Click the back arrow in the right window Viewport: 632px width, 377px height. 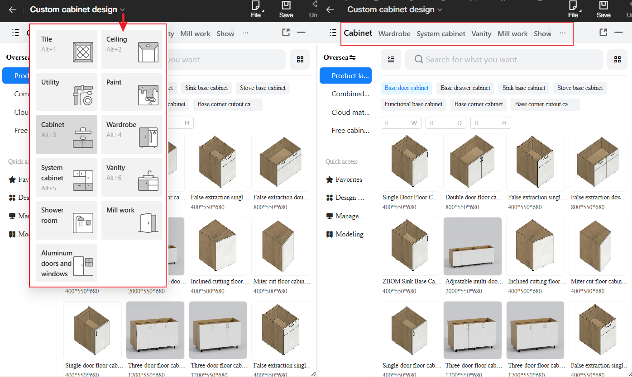point(330,9)
